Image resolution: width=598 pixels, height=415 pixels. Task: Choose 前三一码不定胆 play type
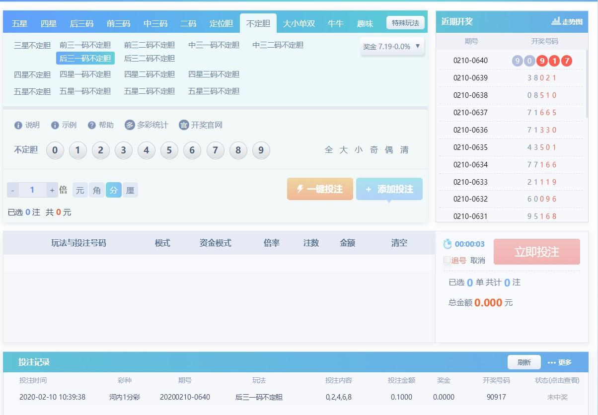[x=85, y=45]
